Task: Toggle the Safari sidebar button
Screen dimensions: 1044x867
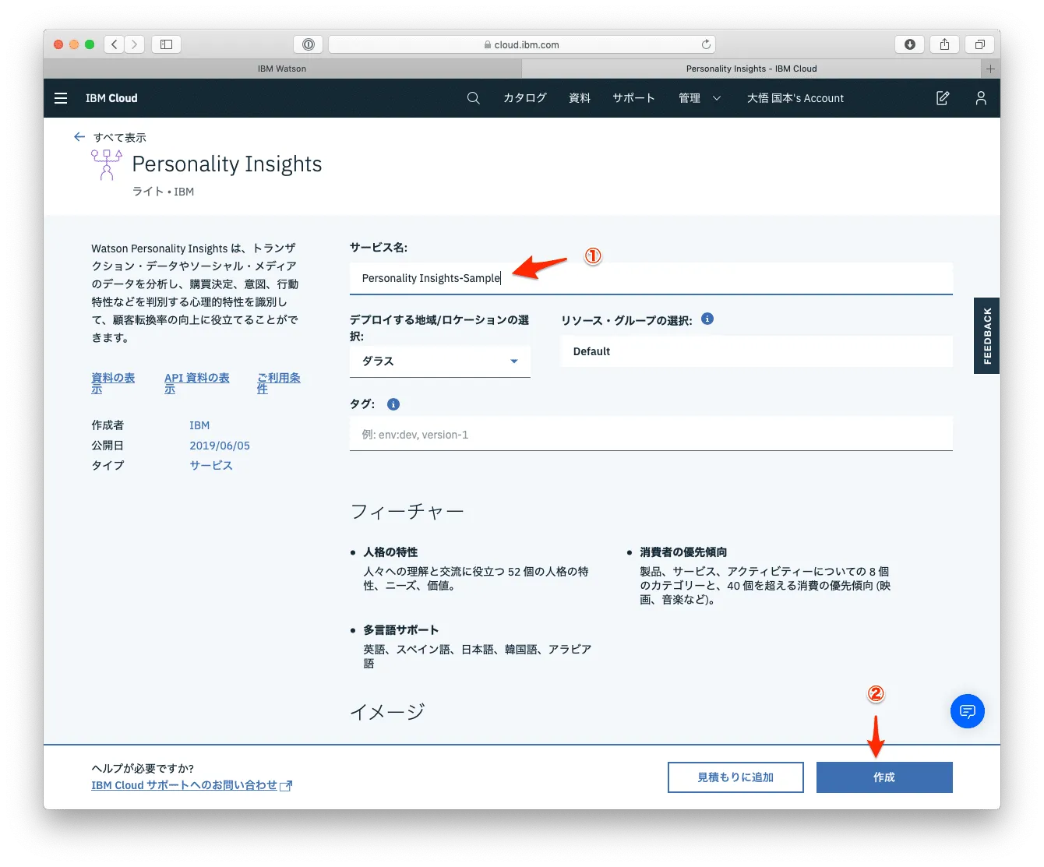Action: (166, 44)
